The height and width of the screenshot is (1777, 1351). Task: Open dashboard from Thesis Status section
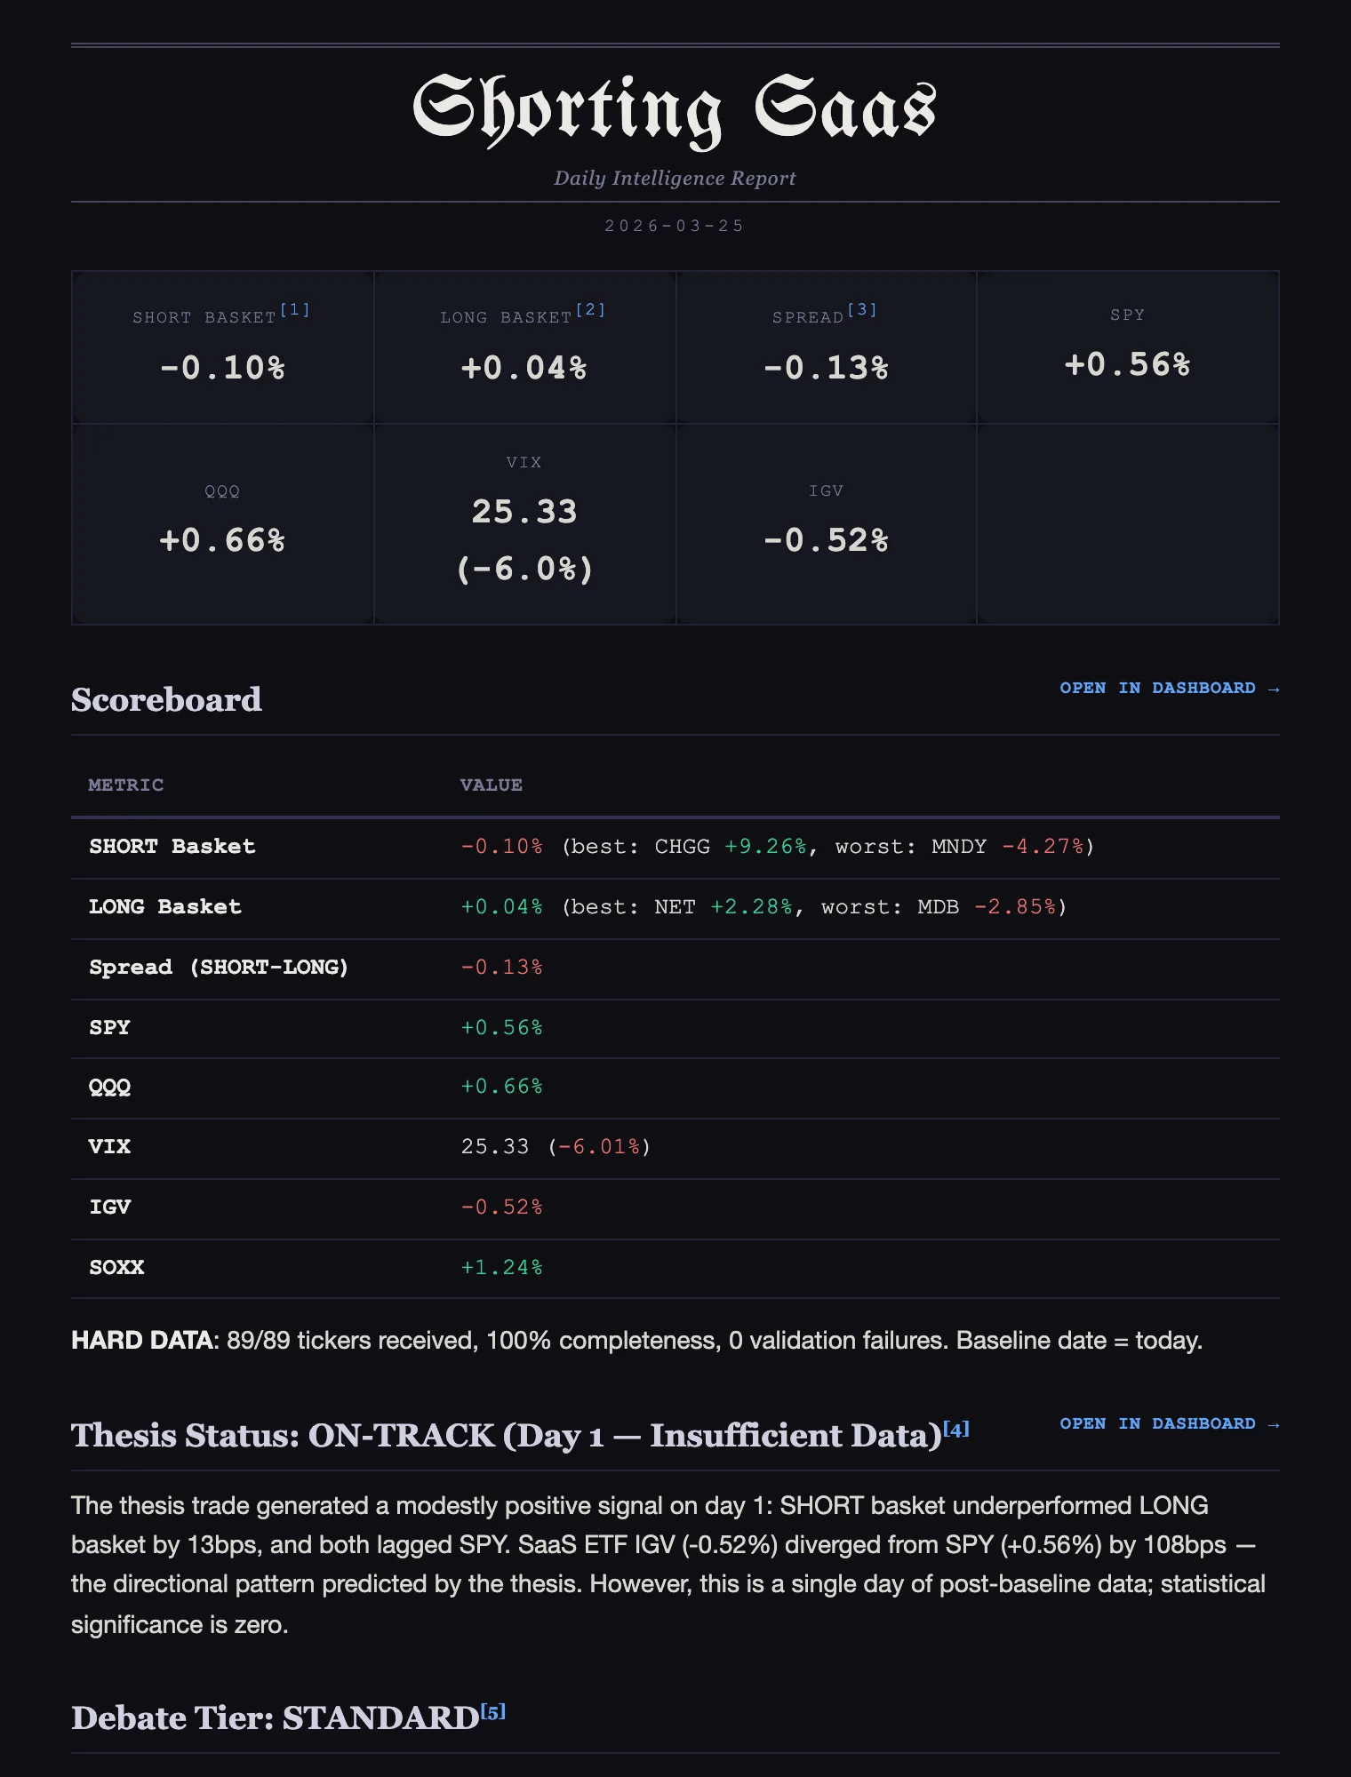[x=1169, y=1423]
